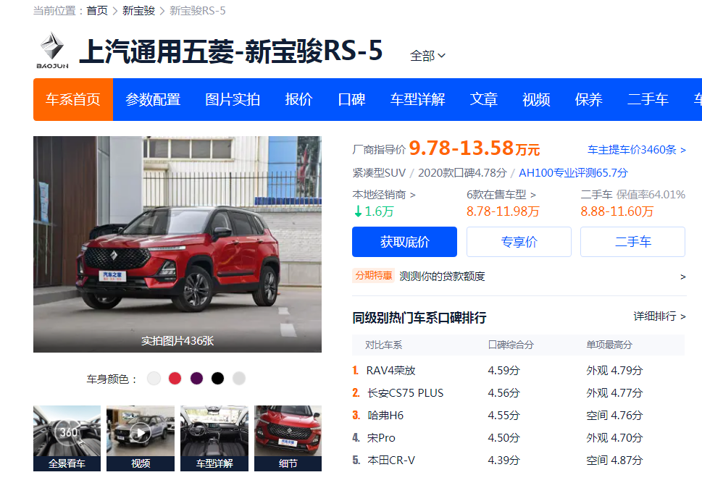
Task: Select the black body color swatch
Action: coord(217,379)
